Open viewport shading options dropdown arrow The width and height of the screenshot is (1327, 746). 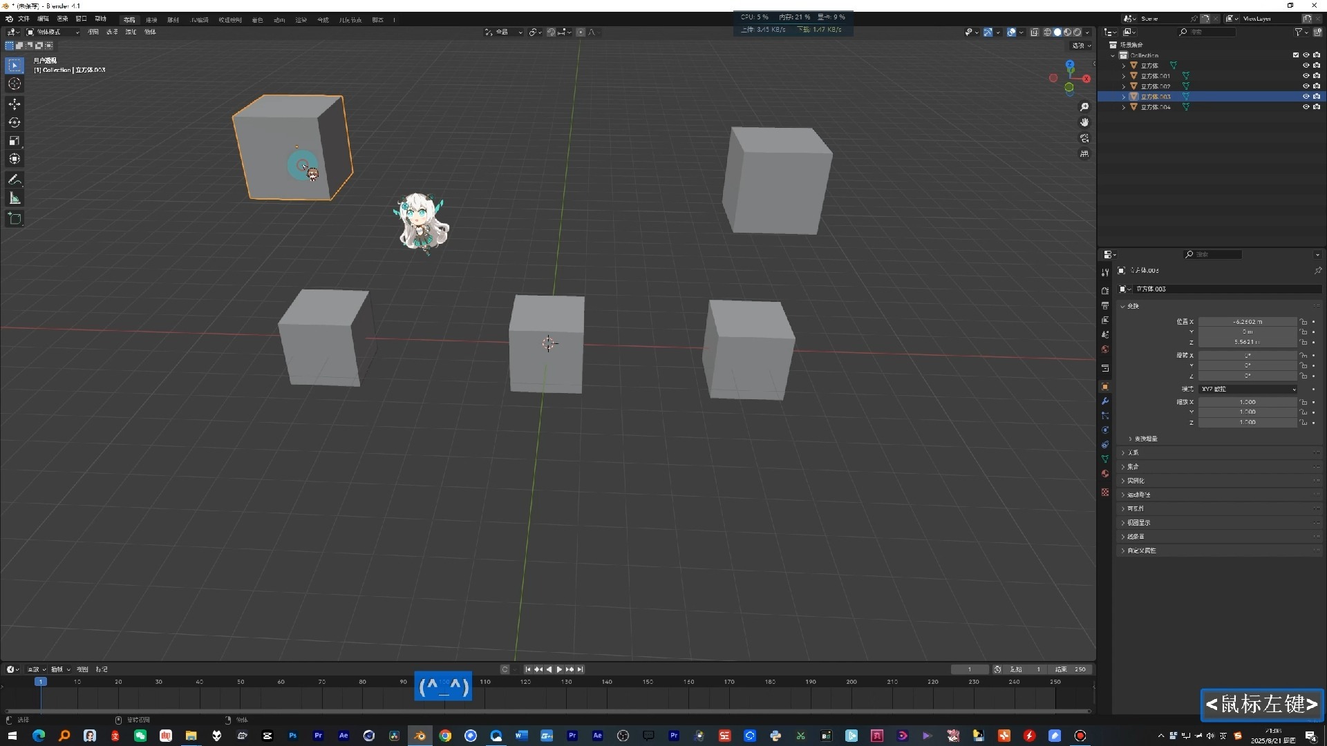(x=1087, y=32)
